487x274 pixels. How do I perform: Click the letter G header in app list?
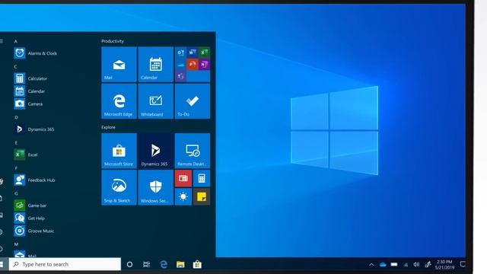click(16, 193)
